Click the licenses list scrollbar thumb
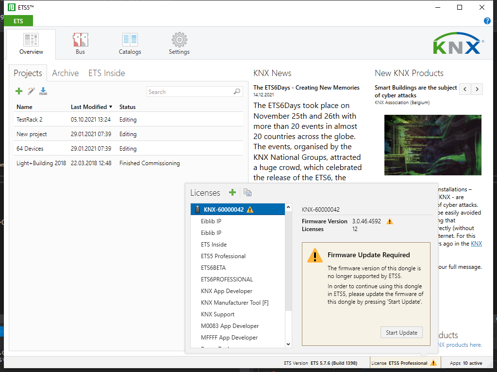This screenshot has height=372, width=497. pyautogui.click(x=288, y=261)
